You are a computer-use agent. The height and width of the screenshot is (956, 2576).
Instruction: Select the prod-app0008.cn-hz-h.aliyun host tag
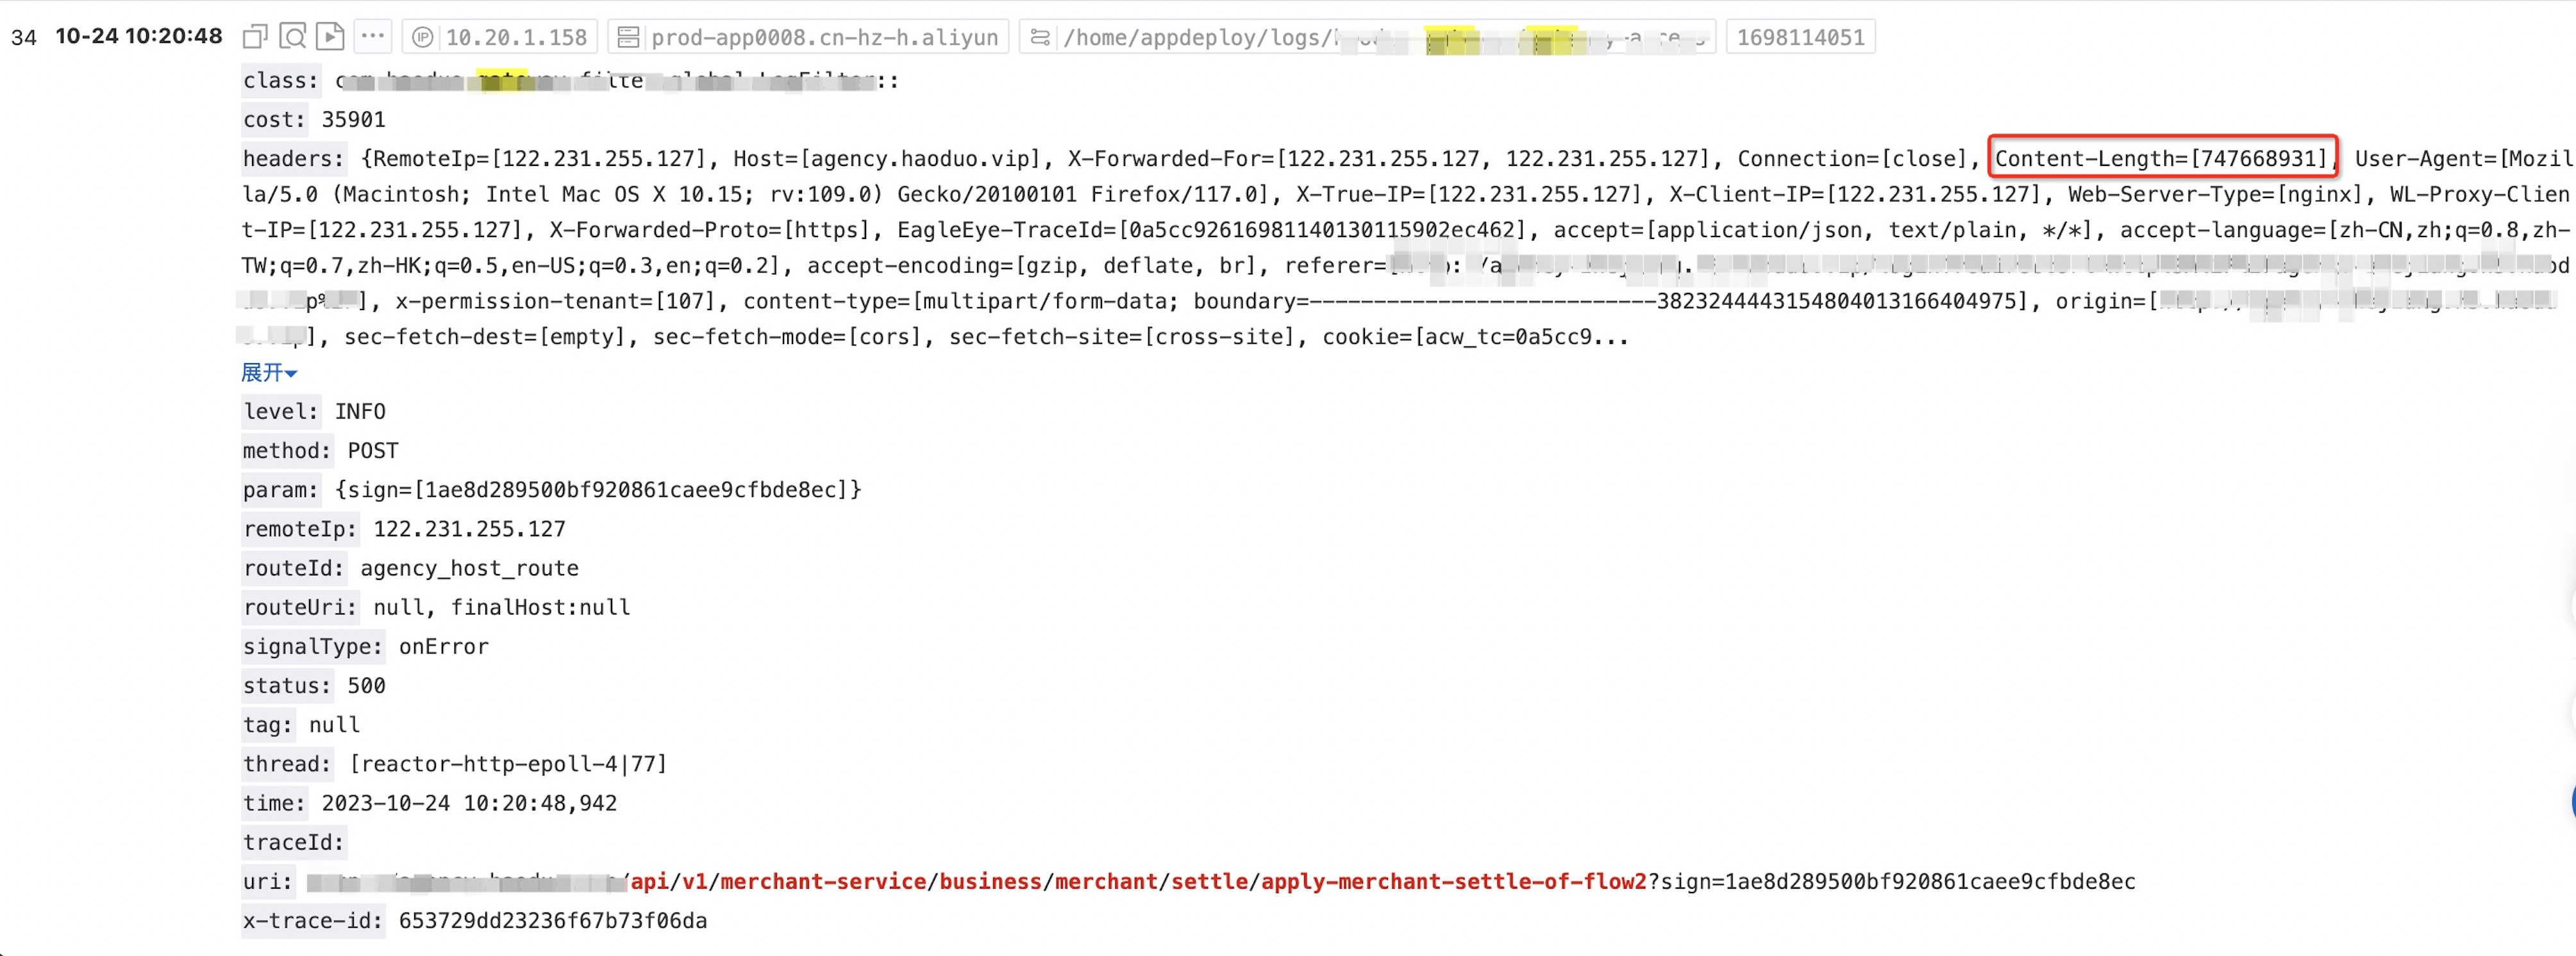click(x=824, y=38)
